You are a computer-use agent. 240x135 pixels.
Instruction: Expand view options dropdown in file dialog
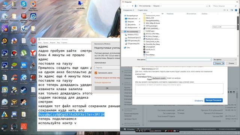point(227,10)
